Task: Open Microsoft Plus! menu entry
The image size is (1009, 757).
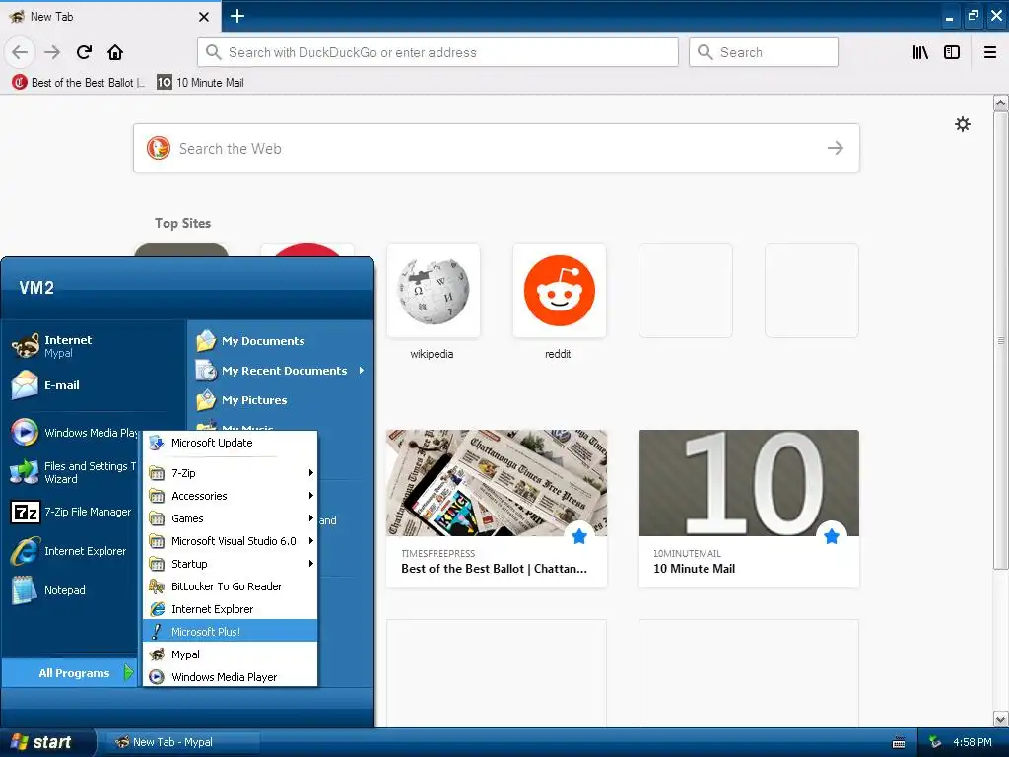Action: point(231,632)
